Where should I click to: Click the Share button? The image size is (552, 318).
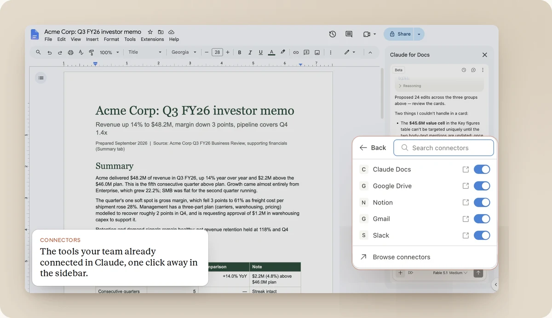399,34
